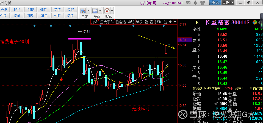263x123 pixels.
Task: Click the 叠 overlay button
Action: coord(146,22)
